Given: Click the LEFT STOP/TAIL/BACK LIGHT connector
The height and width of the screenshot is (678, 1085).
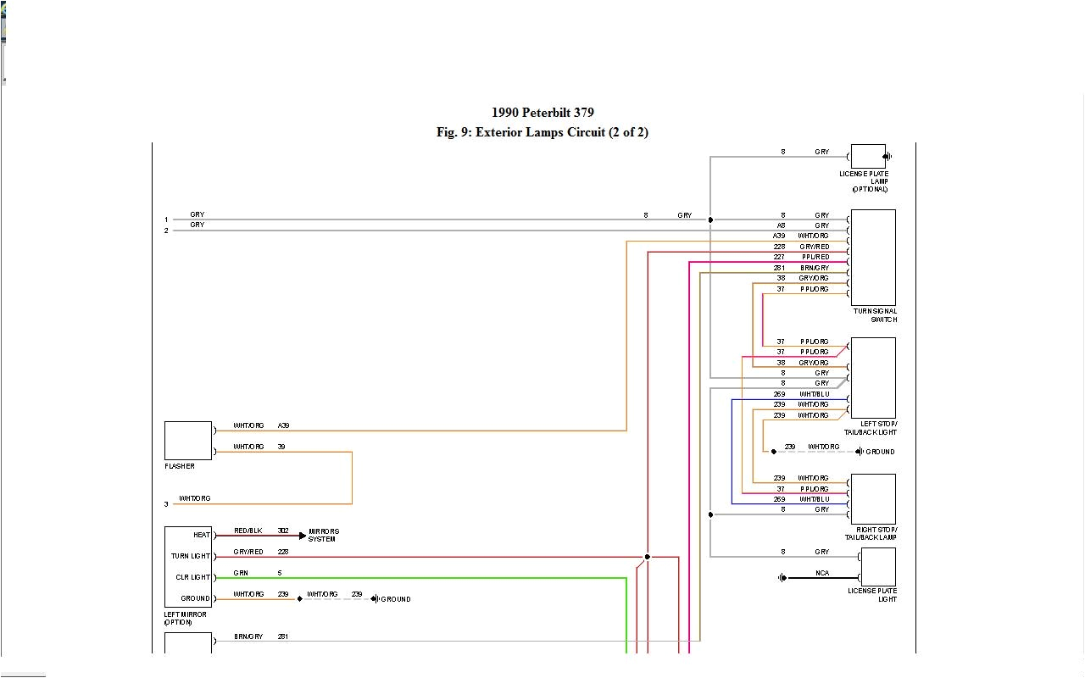Looking at the screenshot, I should [x=872, y=377].
